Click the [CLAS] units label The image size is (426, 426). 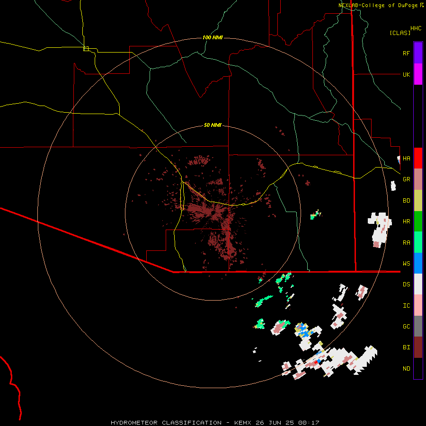[400, 33]
